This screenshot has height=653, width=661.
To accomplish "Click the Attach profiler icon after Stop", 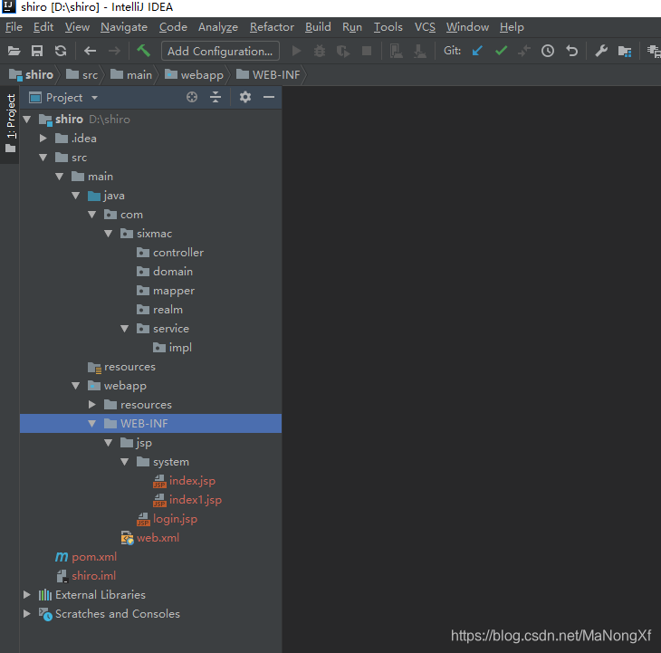I will (x=396, y=51).
